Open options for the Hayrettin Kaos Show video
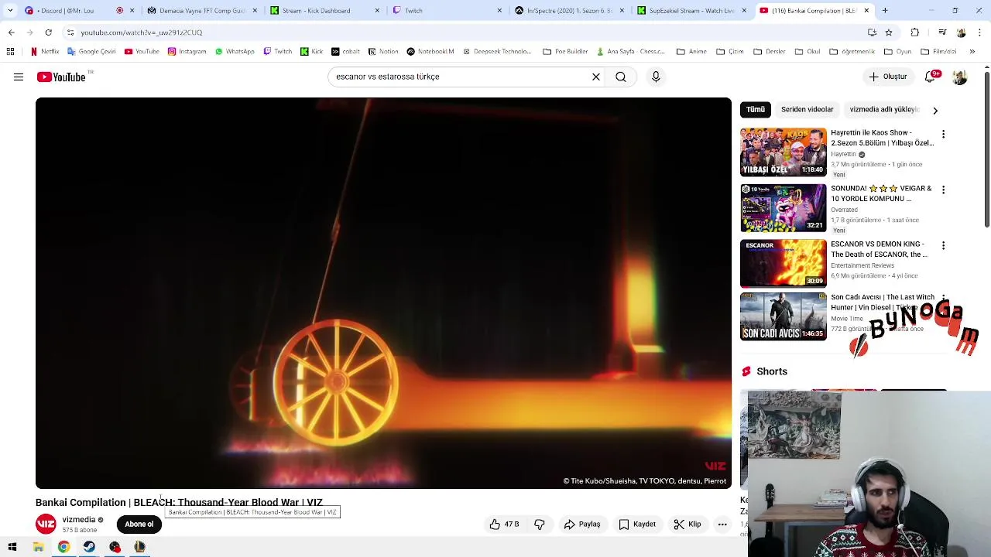The image size is (991, 557). pyautogui.click(x=943, y=135)
